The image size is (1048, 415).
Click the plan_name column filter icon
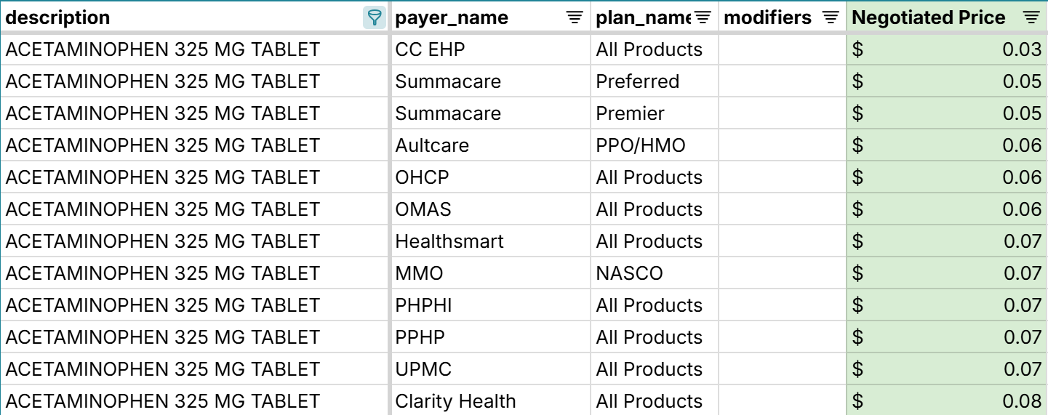[x=703, y=18]
